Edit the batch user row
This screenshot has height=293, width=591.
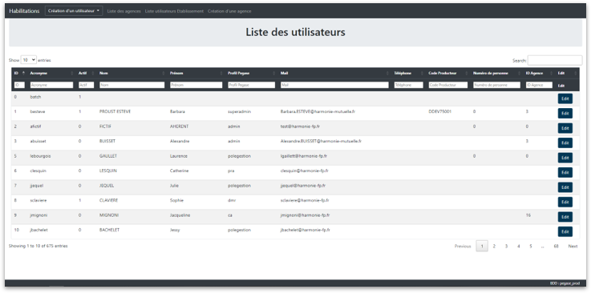565,98
